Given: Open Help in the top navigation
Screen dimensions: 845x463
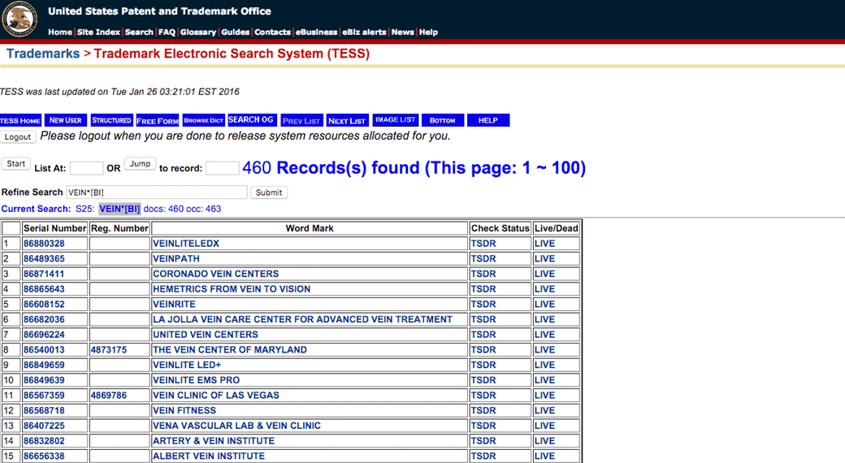Looking at the screenshot, I should [428, 32].
